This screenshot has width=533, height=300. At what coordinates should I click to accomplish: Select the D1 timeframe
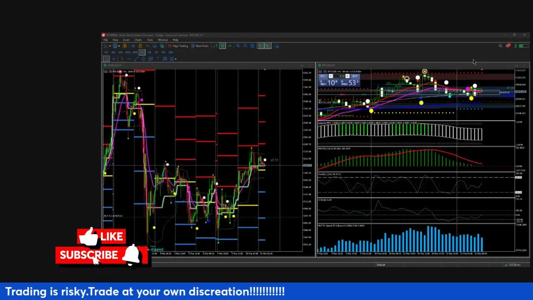click(x=156, y=52)
